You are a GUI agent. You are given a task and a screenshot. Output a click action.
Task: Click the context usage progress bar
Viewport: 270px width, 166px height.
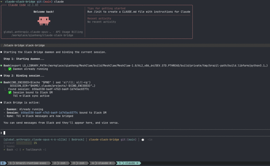(24, 143)
